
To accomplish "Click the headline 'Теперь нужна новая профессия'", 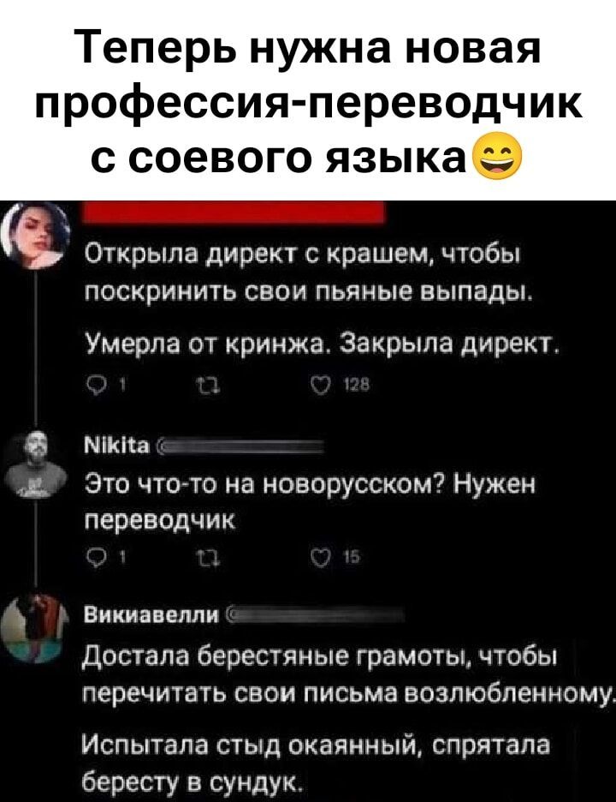I will click(x=309, y=101).
